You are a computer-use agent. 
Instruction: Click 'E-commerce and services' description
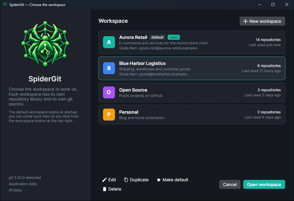pos(163,43)
